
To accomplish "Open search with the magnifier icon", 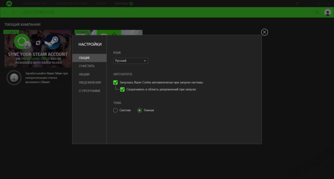I will click(317, 12).
